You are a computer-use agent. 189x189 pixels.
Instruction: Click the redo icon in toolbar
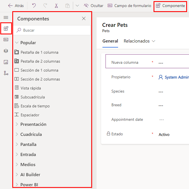pos(45,6)
